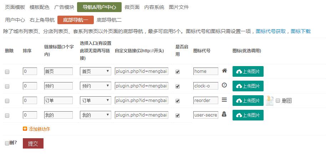
Task: Tick the delete checkbox for 首页 row
Action: [x=7, y=72]
